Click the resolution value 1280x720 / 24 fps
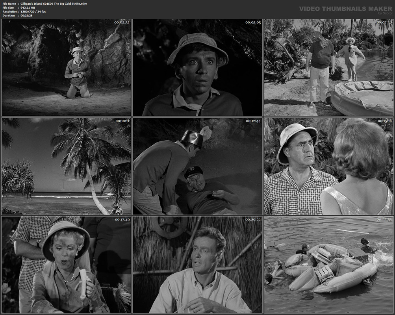This screenshot has height=315, width=395. coord(33,11)
